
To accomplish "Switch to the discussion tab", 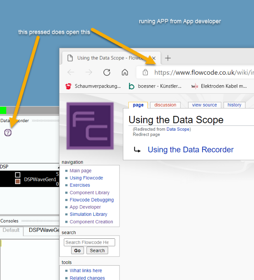I will [165, 105].
